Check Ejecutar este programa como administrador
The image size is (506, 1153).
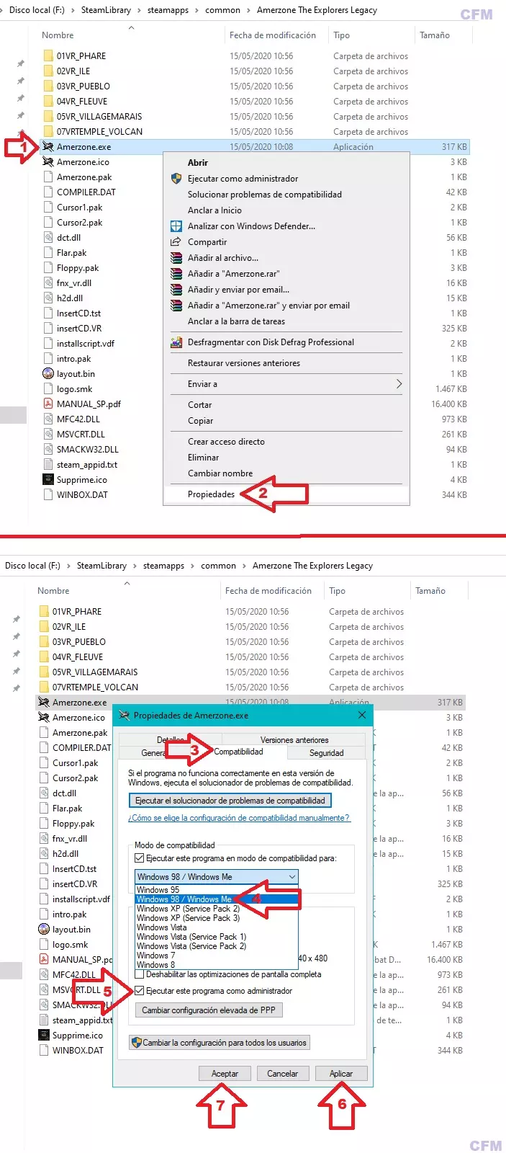pyautogui.click(x=140, y=991)
